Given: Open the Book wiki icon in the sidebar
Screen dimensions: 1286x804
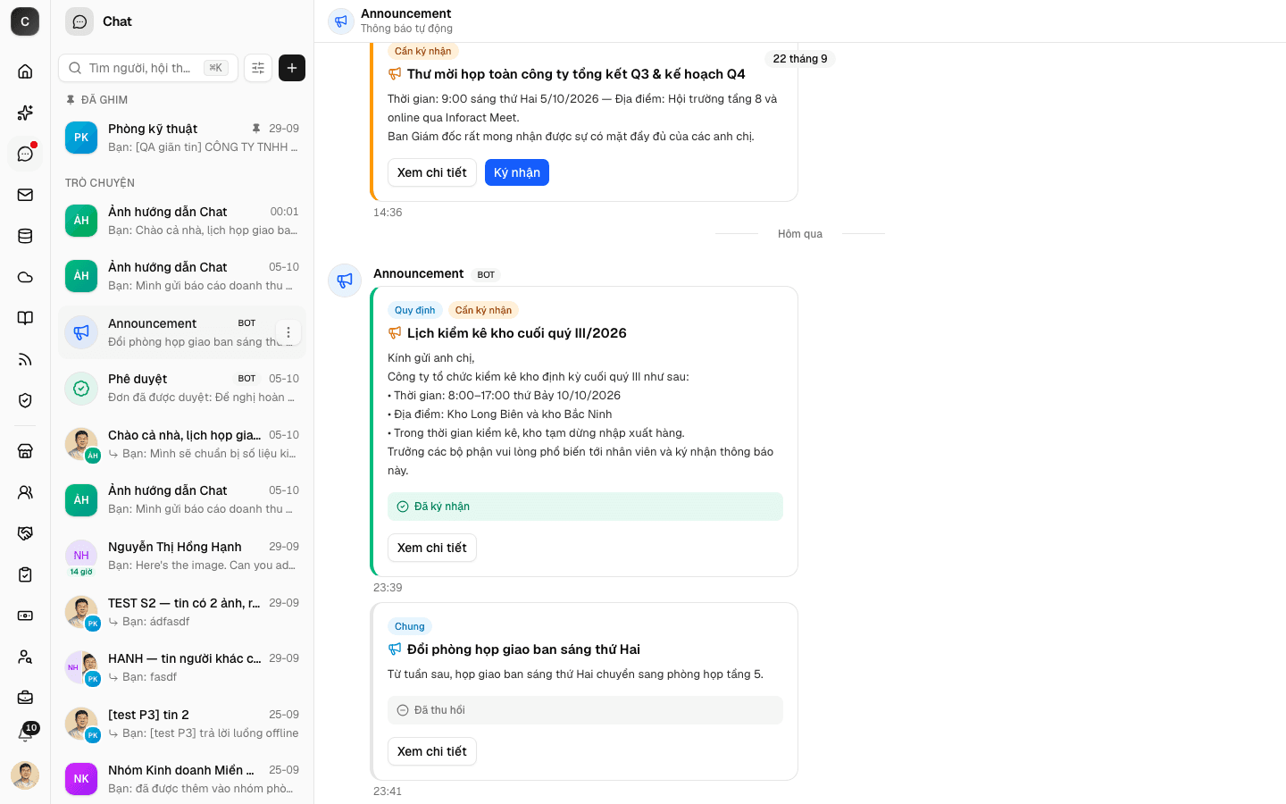Looking at the screenshot, I should click(x=25, y=318).
